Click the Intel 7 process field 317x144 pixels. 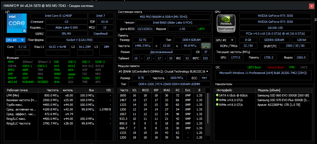tap(100, 16)
